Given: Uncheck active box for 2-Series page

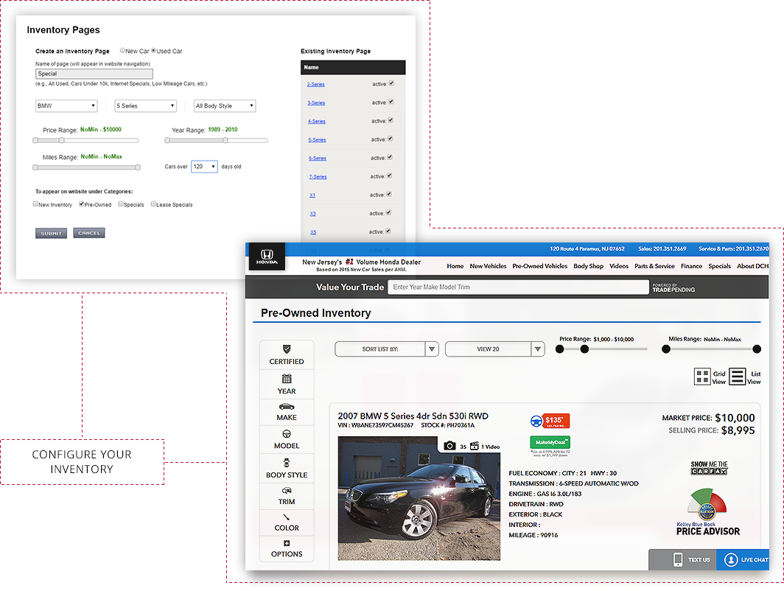Looking at the screenshot, I should [391, 83].
